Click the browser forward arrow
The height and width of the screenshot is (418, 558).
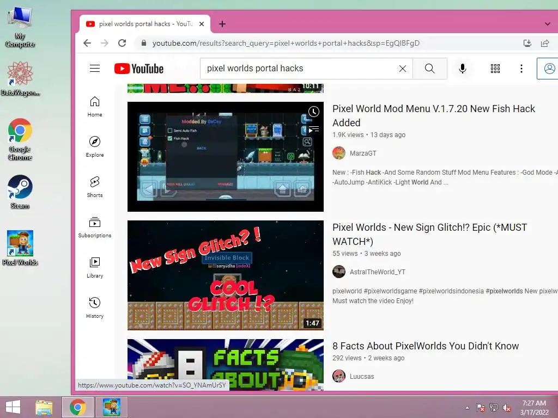[104, 43]
